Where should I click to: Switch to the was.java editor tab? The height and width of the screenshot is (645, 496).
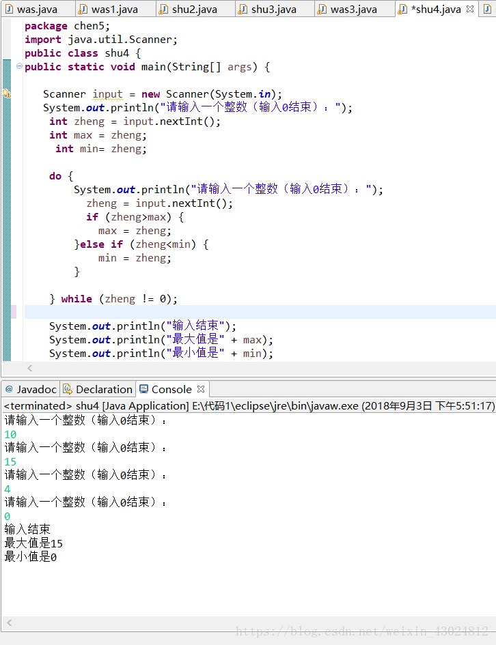tap(37, 9)
